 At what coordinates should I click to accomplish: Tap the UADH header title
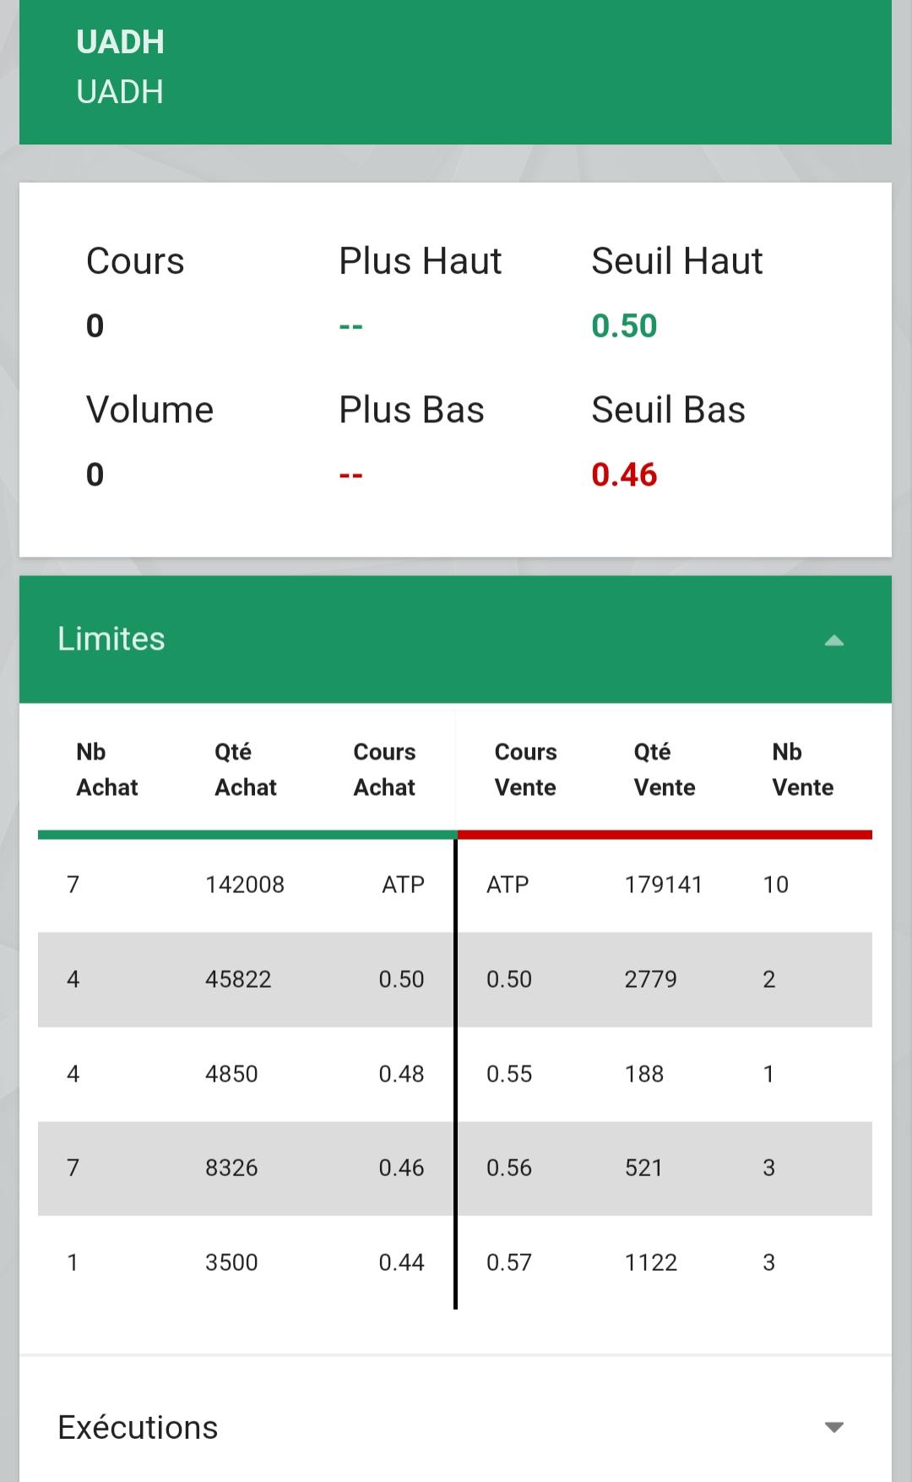pos(120,42)
